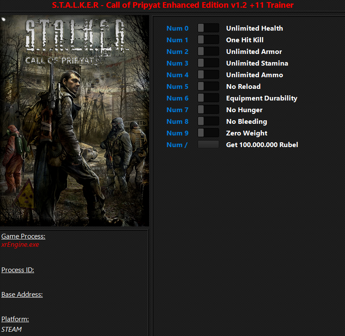This screenshot has height=336, width=345.
Task: Click the Num / hotkey label
Action: 177,144
